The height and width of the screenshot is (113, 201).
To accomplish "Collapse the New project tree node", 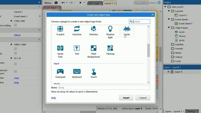I will (x=165, y=7).
